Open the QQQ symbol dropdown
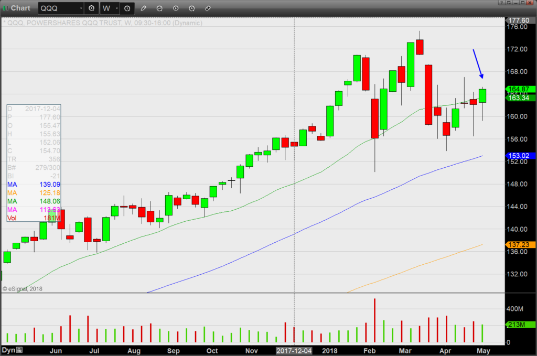 81,8
